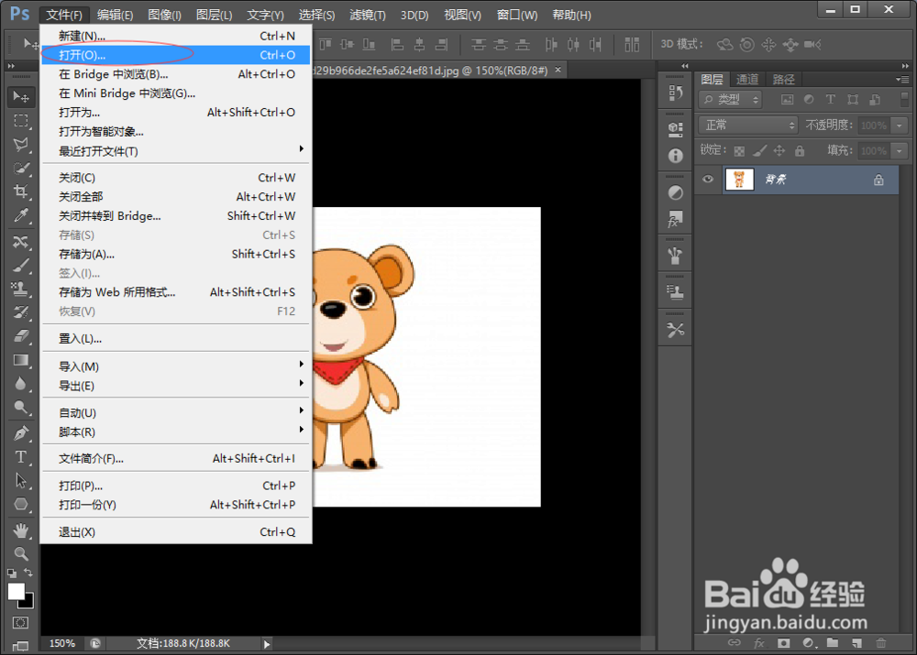Add a layer mask button
The image size is (917, 655).
pyautogui.click(x=784, y=643)
